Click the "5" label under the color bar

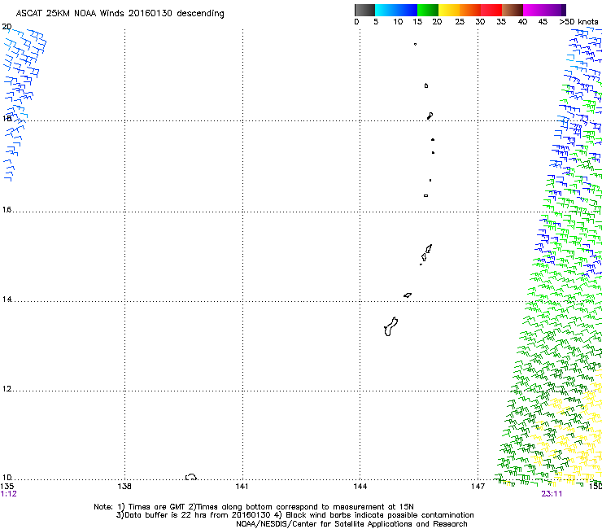376,22
